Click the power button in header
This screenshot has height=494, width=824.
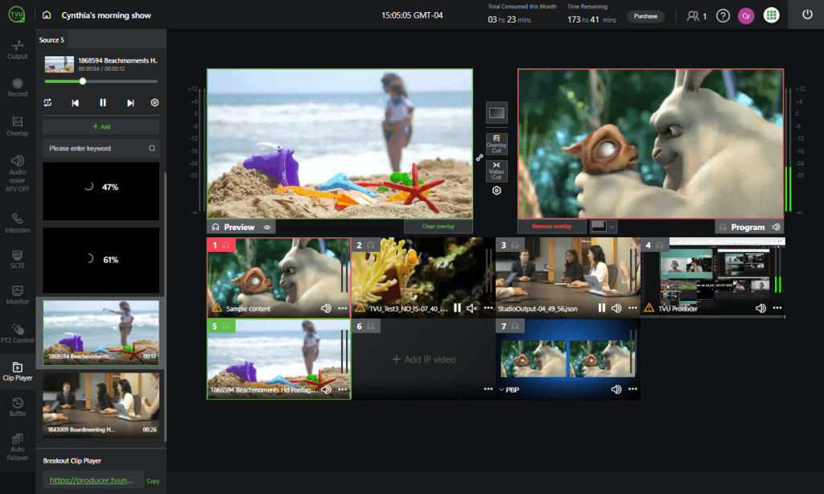click(x=807, y=14)
